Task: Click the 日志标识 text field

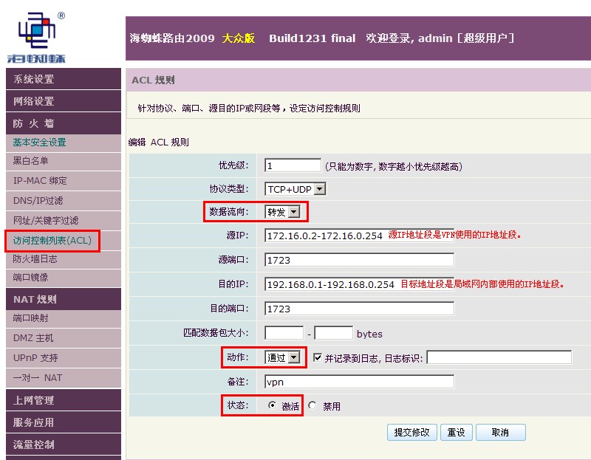Action: tap(499, 357)
